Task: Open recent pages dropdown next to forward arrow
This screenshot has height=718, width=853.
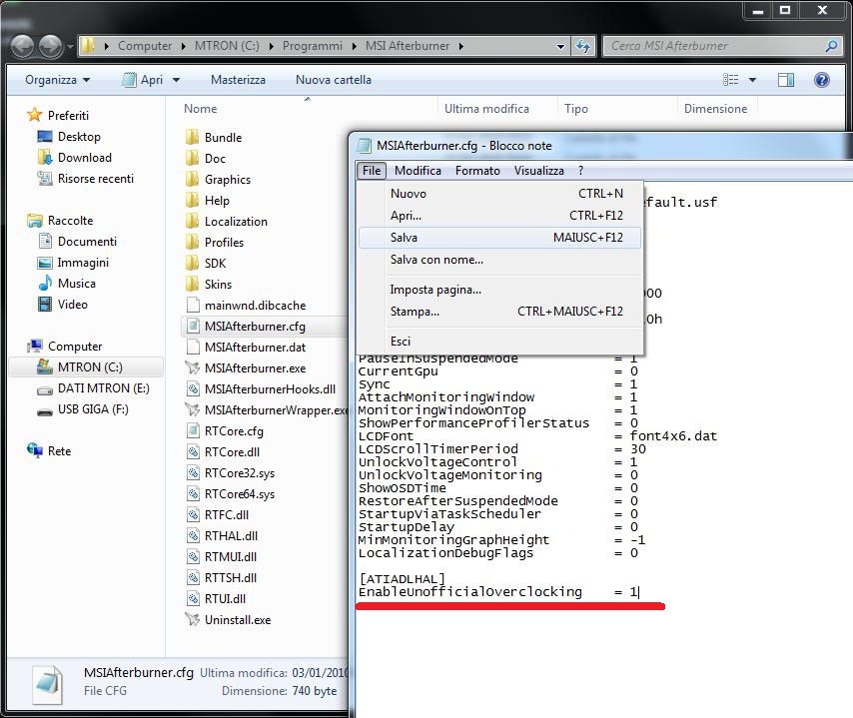Action: [x=70, y=47]
